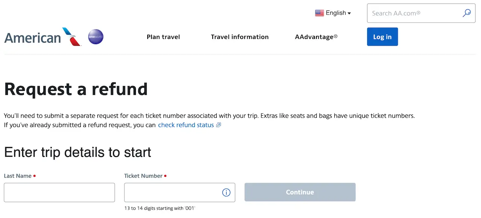The image size is (481, 218).
Task: Click the external link icon beside refund status
Action: 219,125
